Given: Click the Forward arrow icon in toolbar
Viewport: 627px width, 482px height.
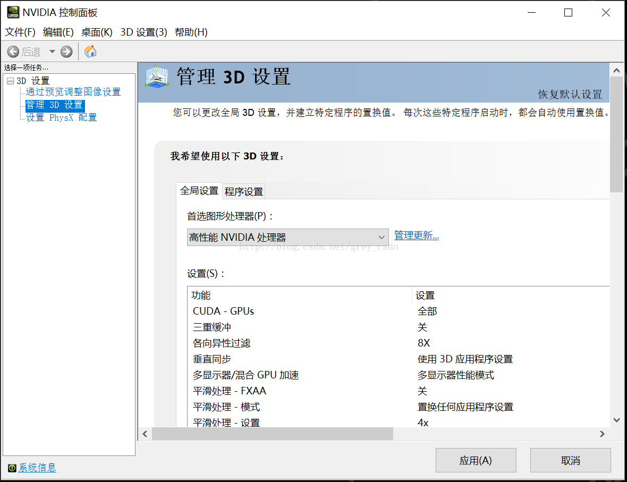Looking at the screenshot, I should pyautogui.click(x=66, y=52).
